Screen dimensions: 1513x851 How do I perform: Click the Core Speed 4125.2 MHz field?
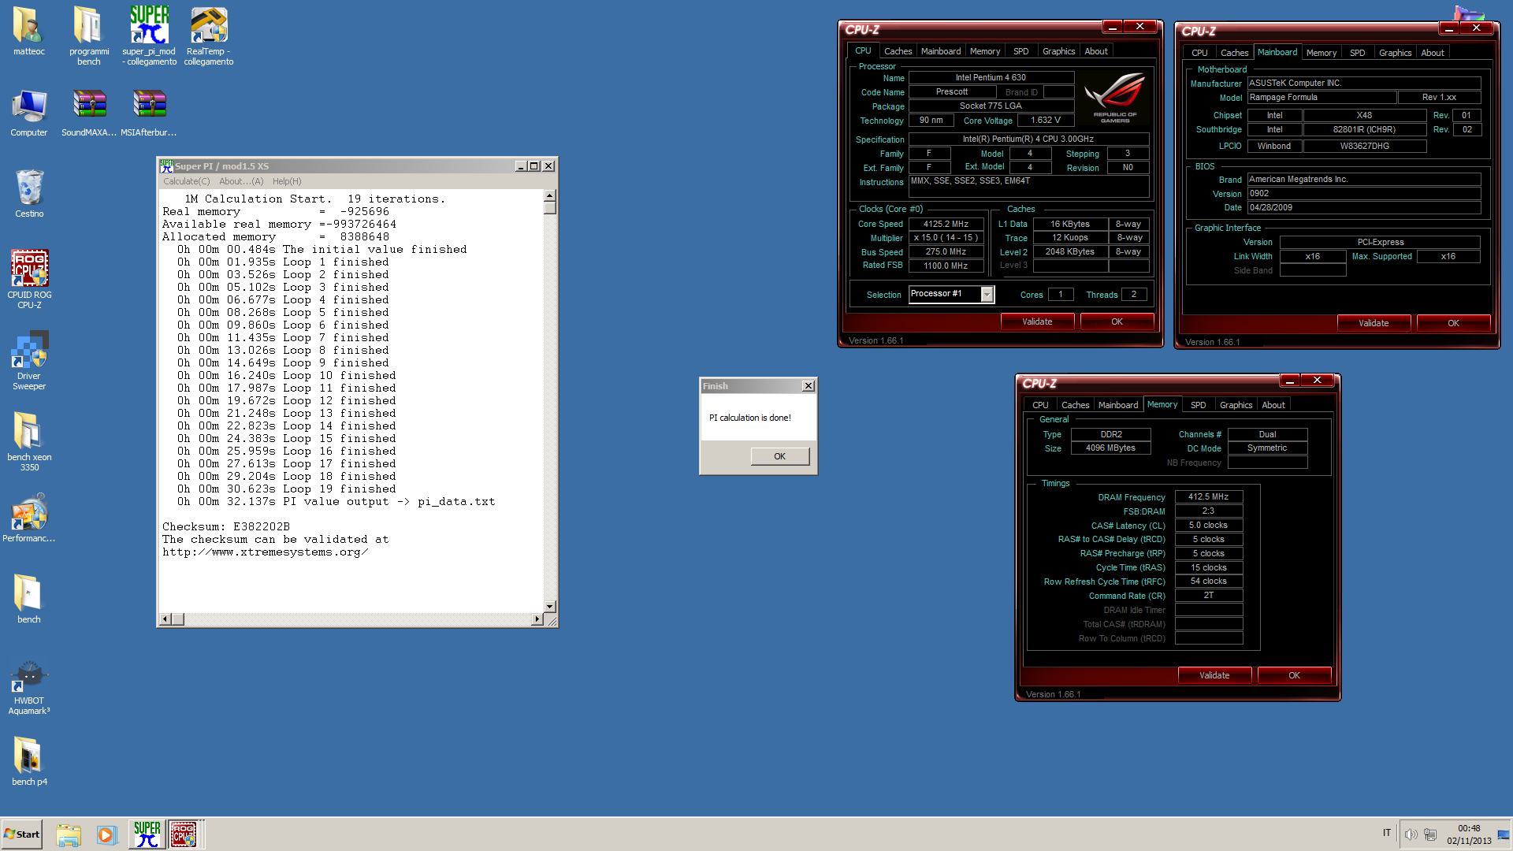click(x=946, y=225)
